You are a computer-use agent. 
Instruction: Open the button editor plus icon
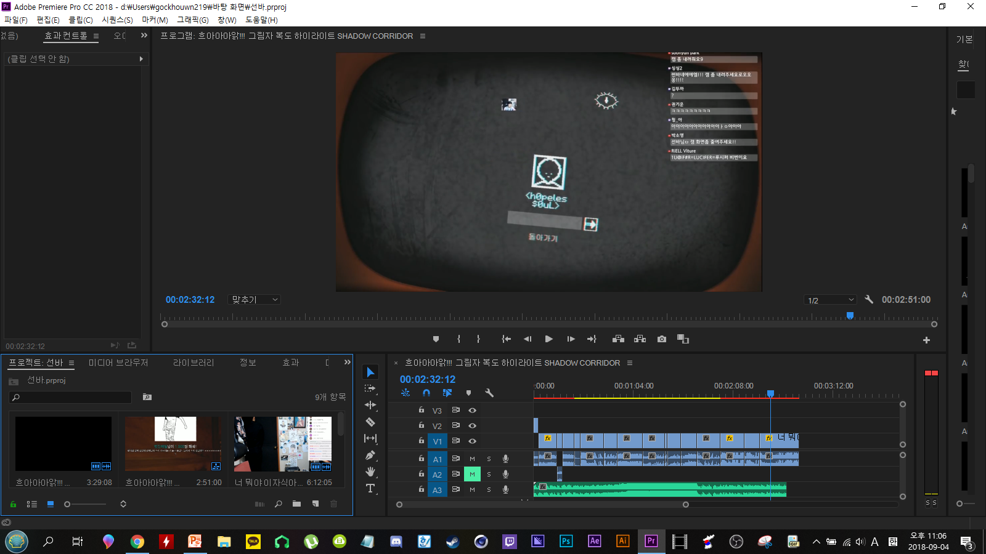pos(926,340)
